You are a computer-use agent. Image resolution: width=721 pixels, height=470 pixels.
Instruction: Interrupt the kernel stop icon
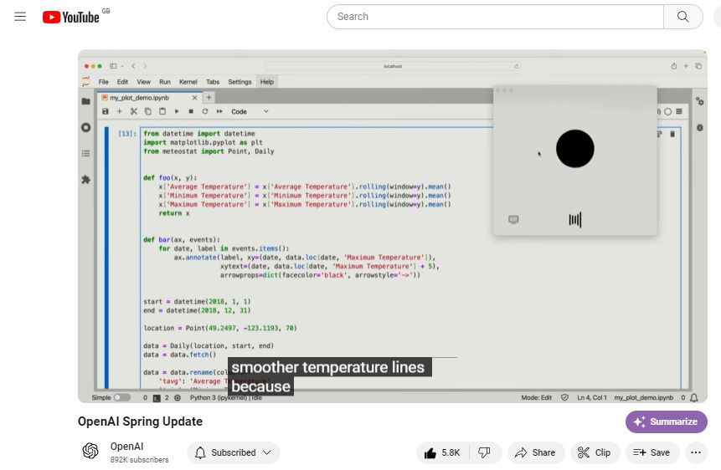[x=191, y=111]
